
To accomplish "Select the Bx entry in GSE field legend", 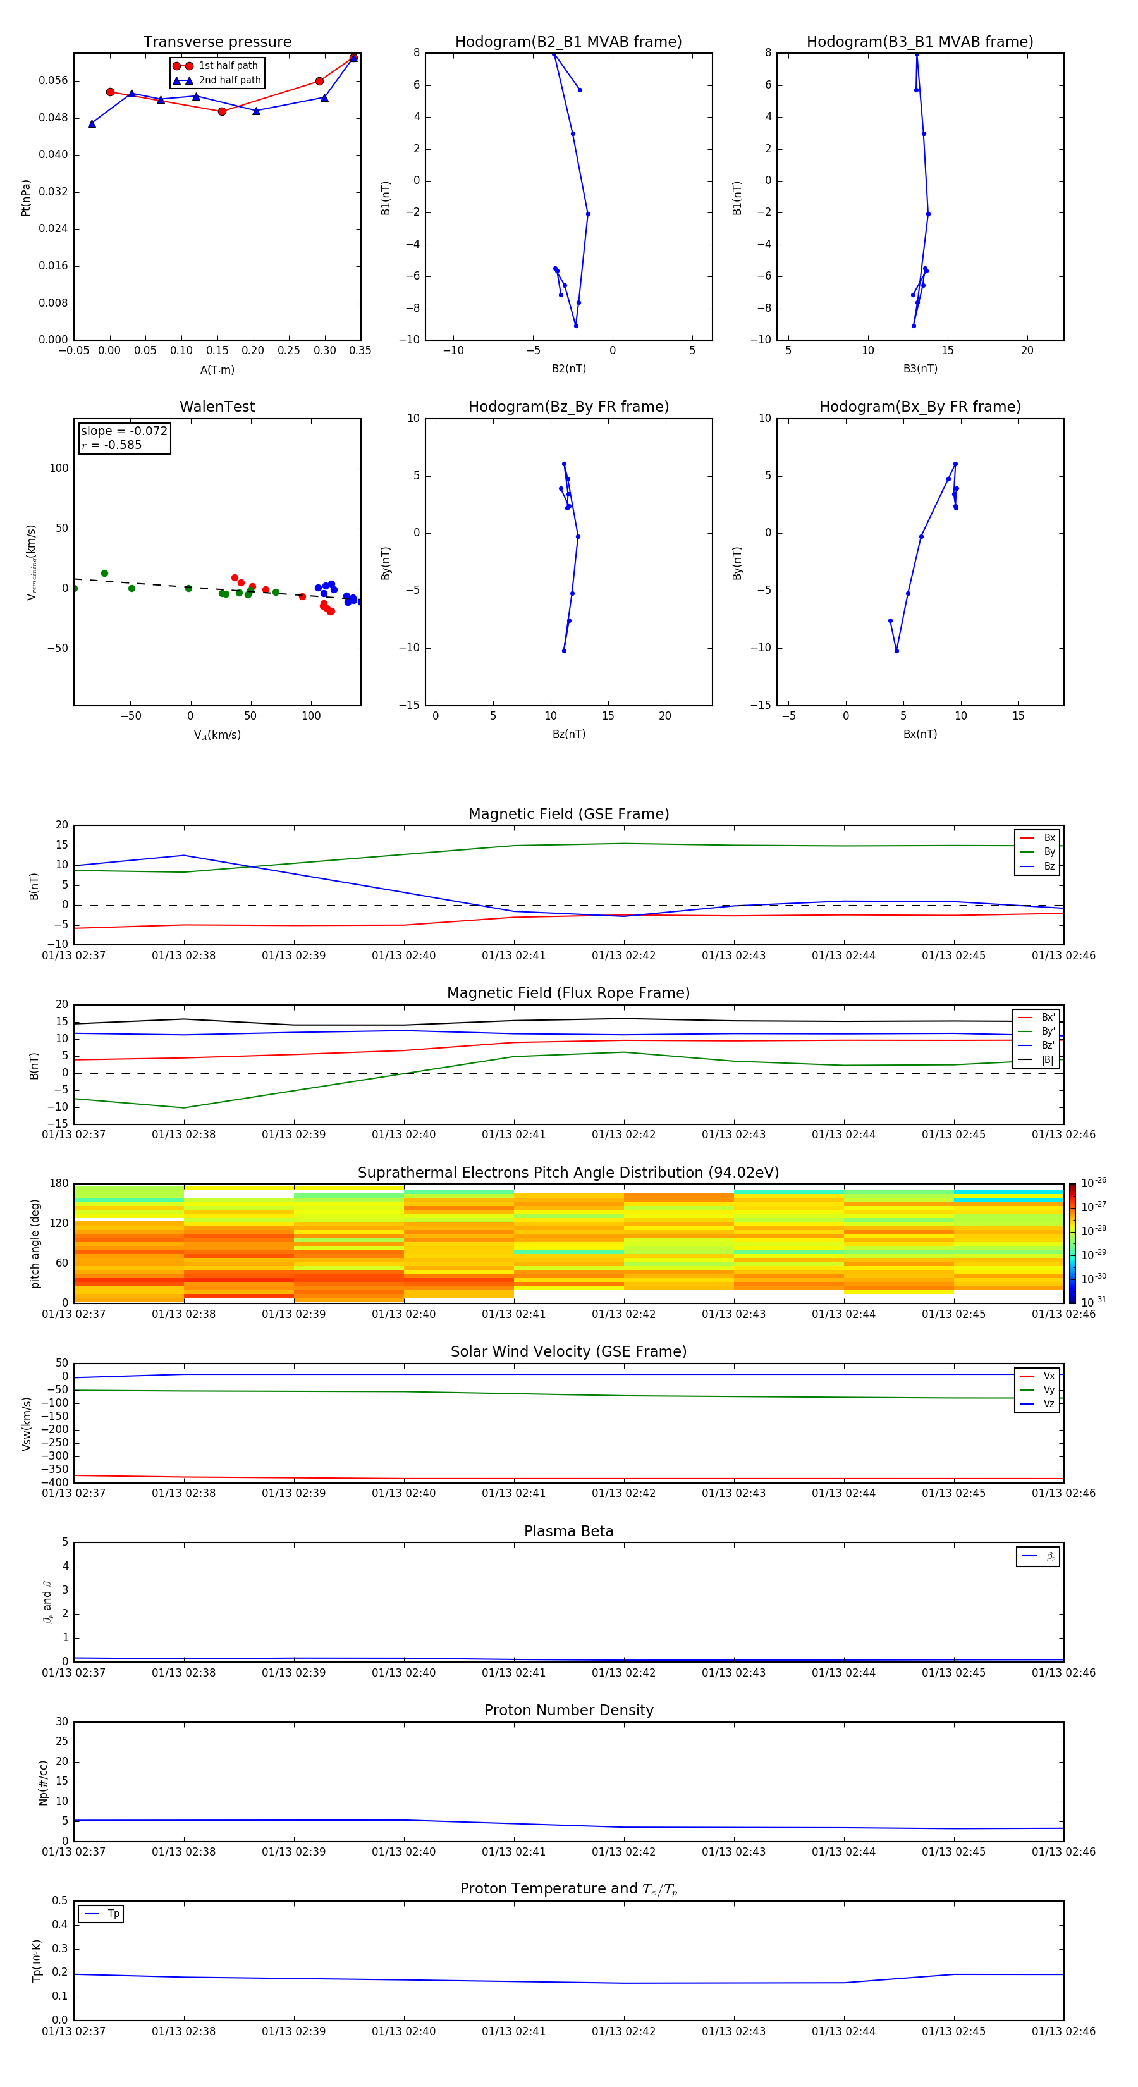I will click(1037, 838).
